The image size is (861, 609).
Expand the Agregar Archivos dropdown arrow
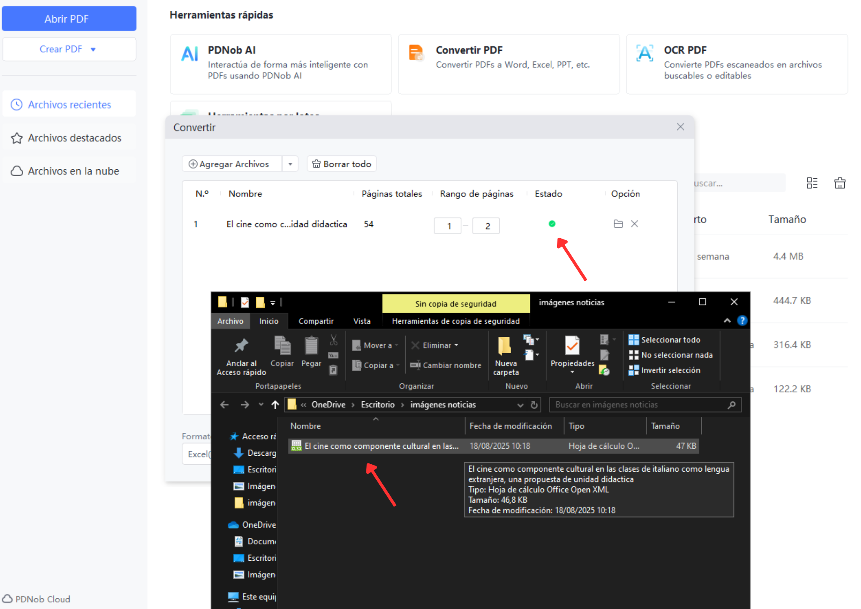[290, 164]
